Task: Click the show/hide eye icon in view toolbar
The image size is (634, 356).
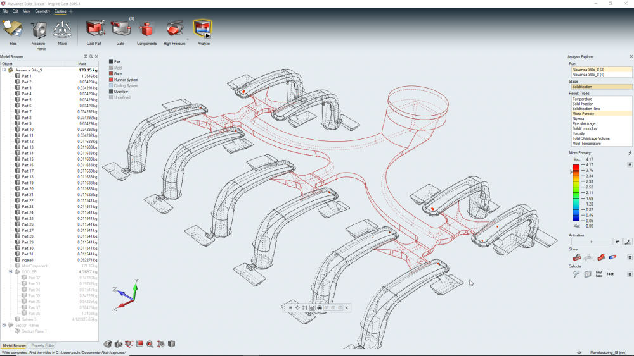Action: point(108,344)
